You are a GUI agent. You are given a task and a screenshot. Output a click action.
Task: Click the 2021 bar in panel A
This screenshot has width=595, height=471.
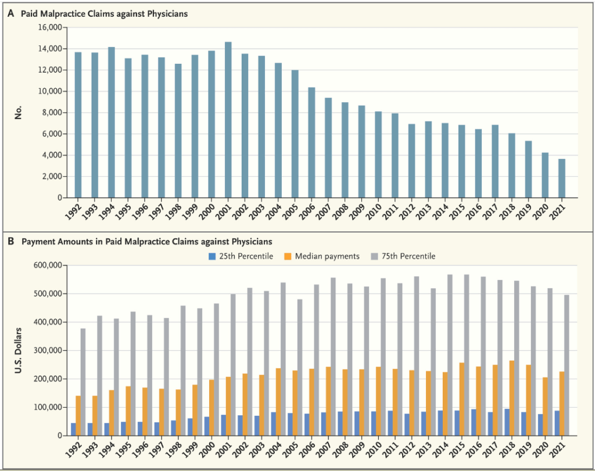tap(562, 178)
